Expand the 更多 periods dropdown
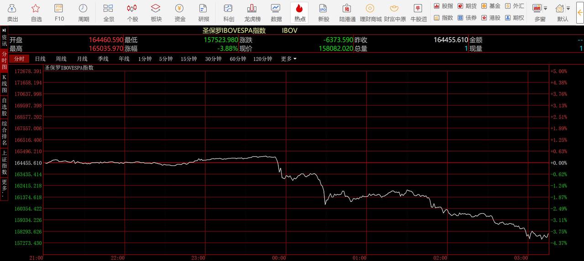Image resolution: width=584 pixels, height=261 pixels. (288, 59)
